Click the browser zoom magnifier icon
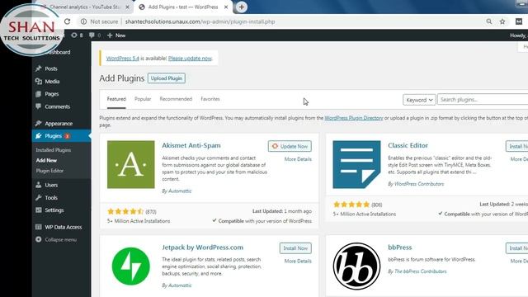The width and height of the screenshot is (528, 297). pyautogui.click(x=489, y=21)
